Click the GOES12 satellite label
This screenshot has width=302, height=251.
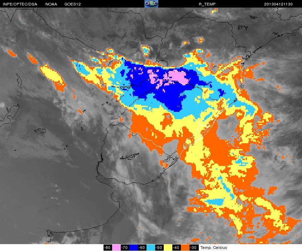pyautogui.click(x=73, y=4)
